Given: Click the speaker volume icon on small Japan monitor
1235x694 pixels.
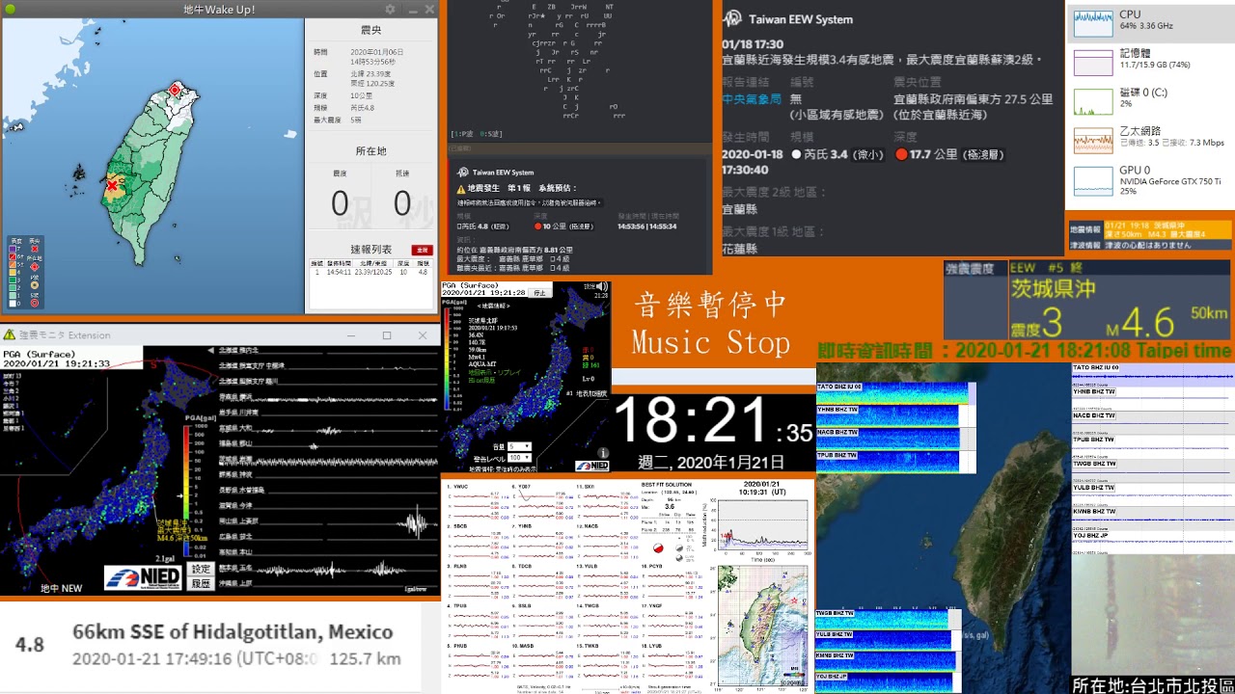Looking at the screenshot, I should pos(603,287).
